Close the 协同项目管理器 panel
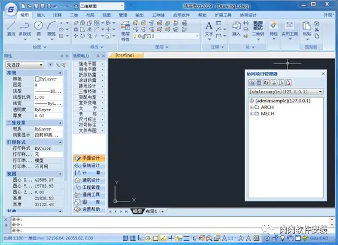Viewport: 338px width, 245px height. click(x=323, y=74)
